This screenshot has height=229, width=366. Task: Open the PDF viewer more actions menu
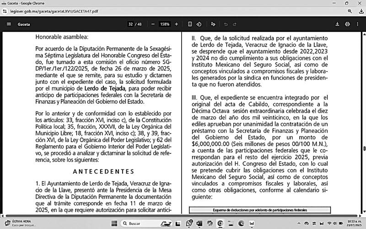point(358,24)
